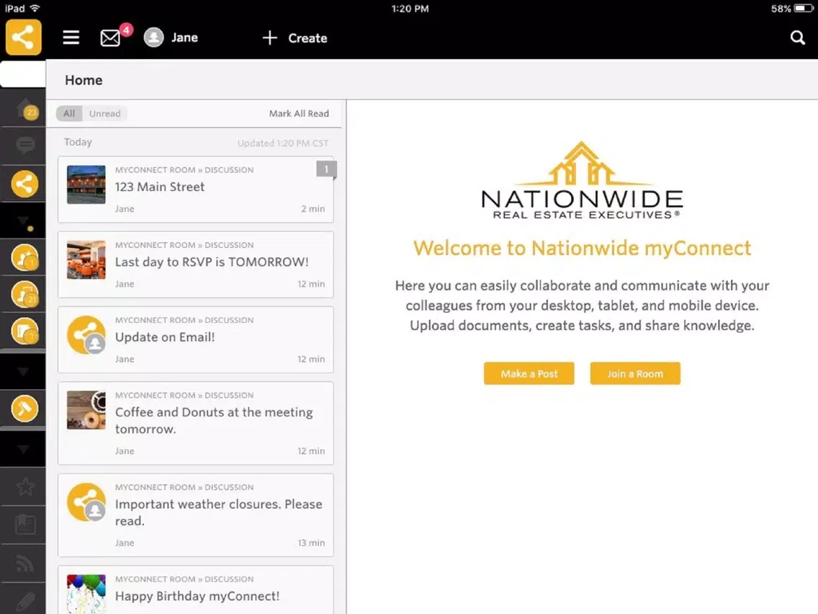
Task: Open the 123 Main Street discussion
Action: coord(196,190)
